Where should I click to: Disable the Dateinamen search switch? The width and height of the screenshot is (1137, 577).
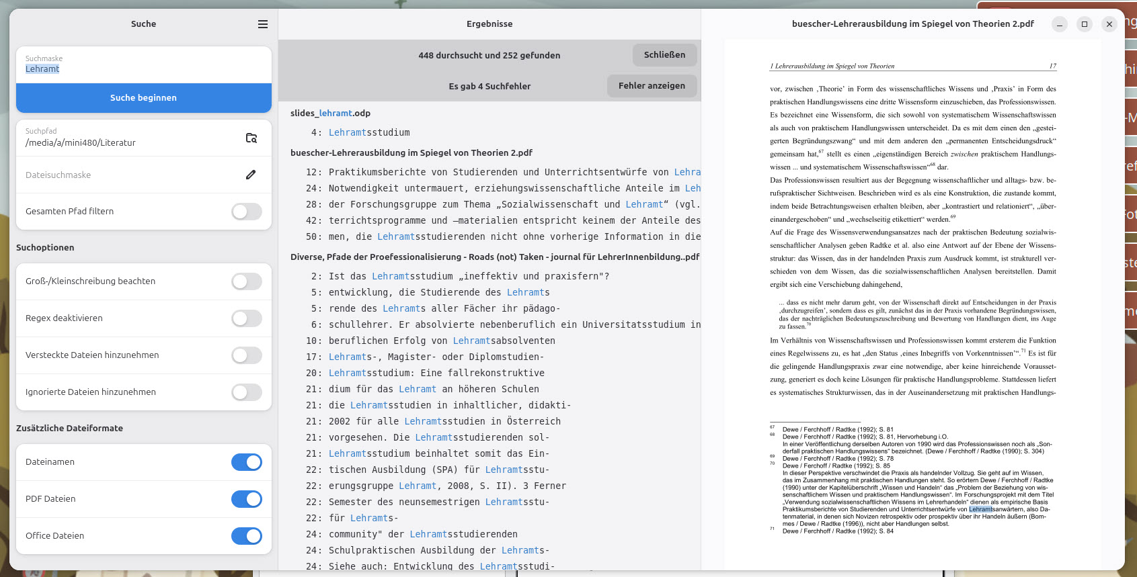(x=246, y=462)
